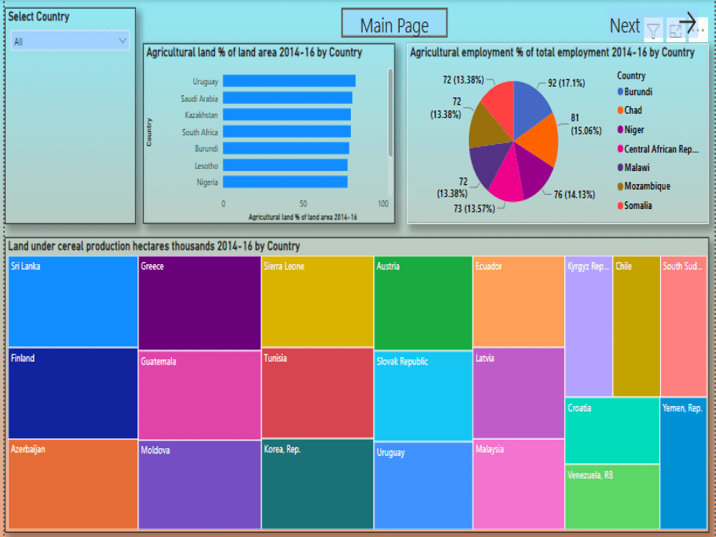Screen dimensions: 716x537
Task: Select the Saudi Arabia bar in the bar chart
Action: 286,98
